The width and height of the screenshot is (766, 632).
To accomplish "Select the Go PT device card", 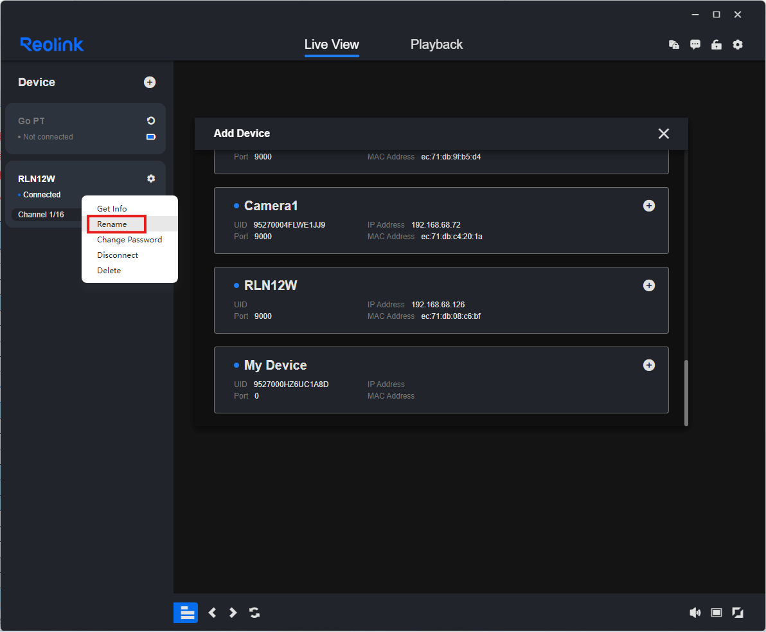I will (x=85, y=129).
